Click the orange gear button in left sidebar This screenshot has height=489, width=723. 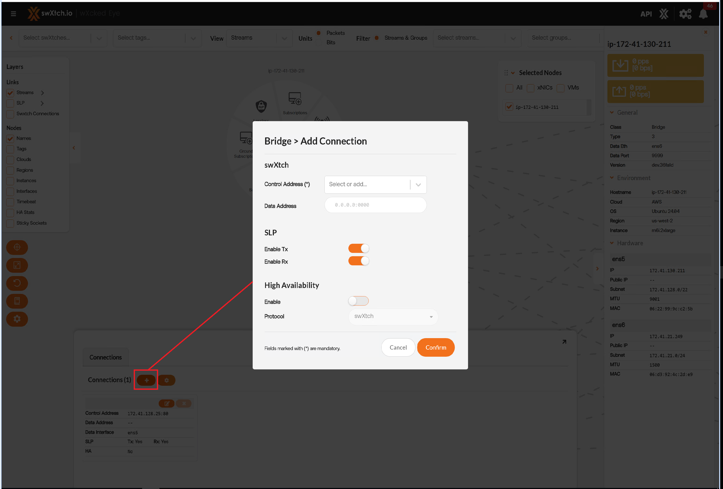tap(17, 319)
